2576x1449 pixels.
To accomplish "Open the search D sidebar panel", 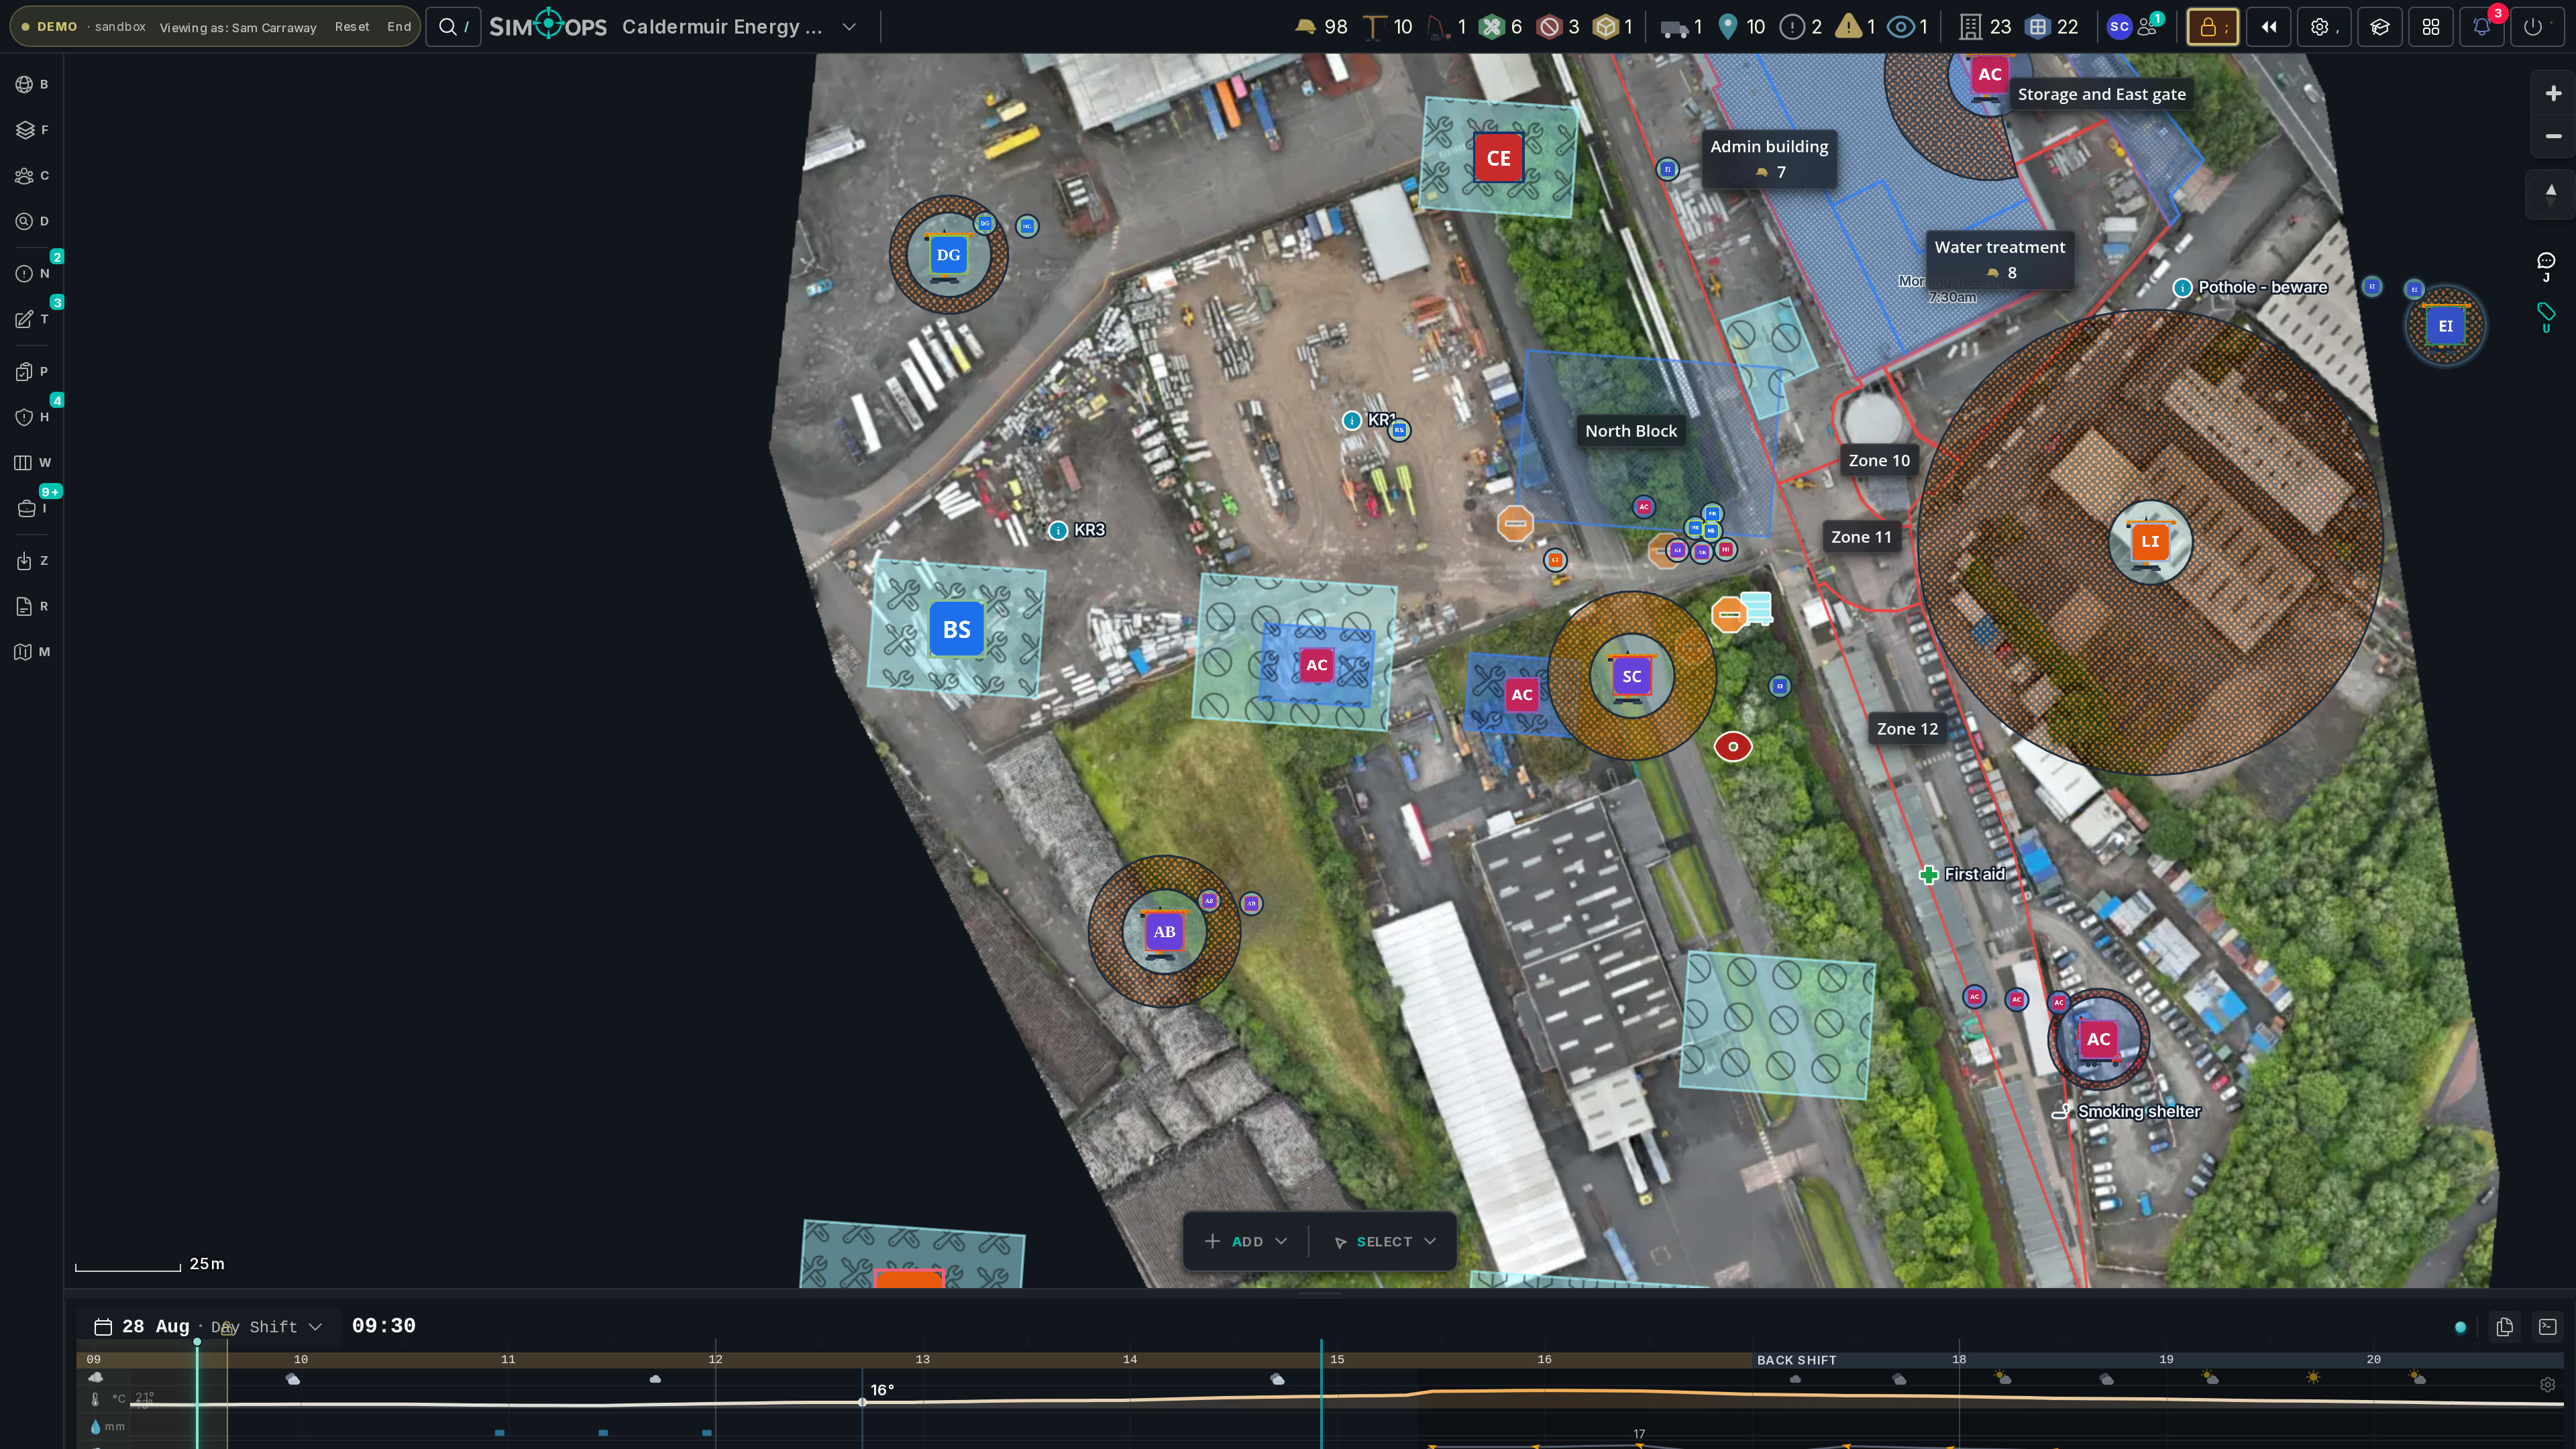I will (x=32, y=221).
